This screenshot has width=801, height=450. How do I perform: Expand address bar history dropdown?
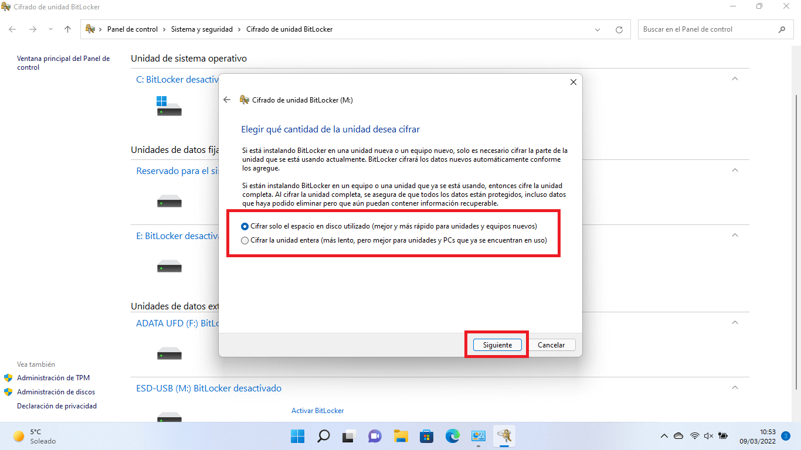pyautogui.click(x=598, y=29)
